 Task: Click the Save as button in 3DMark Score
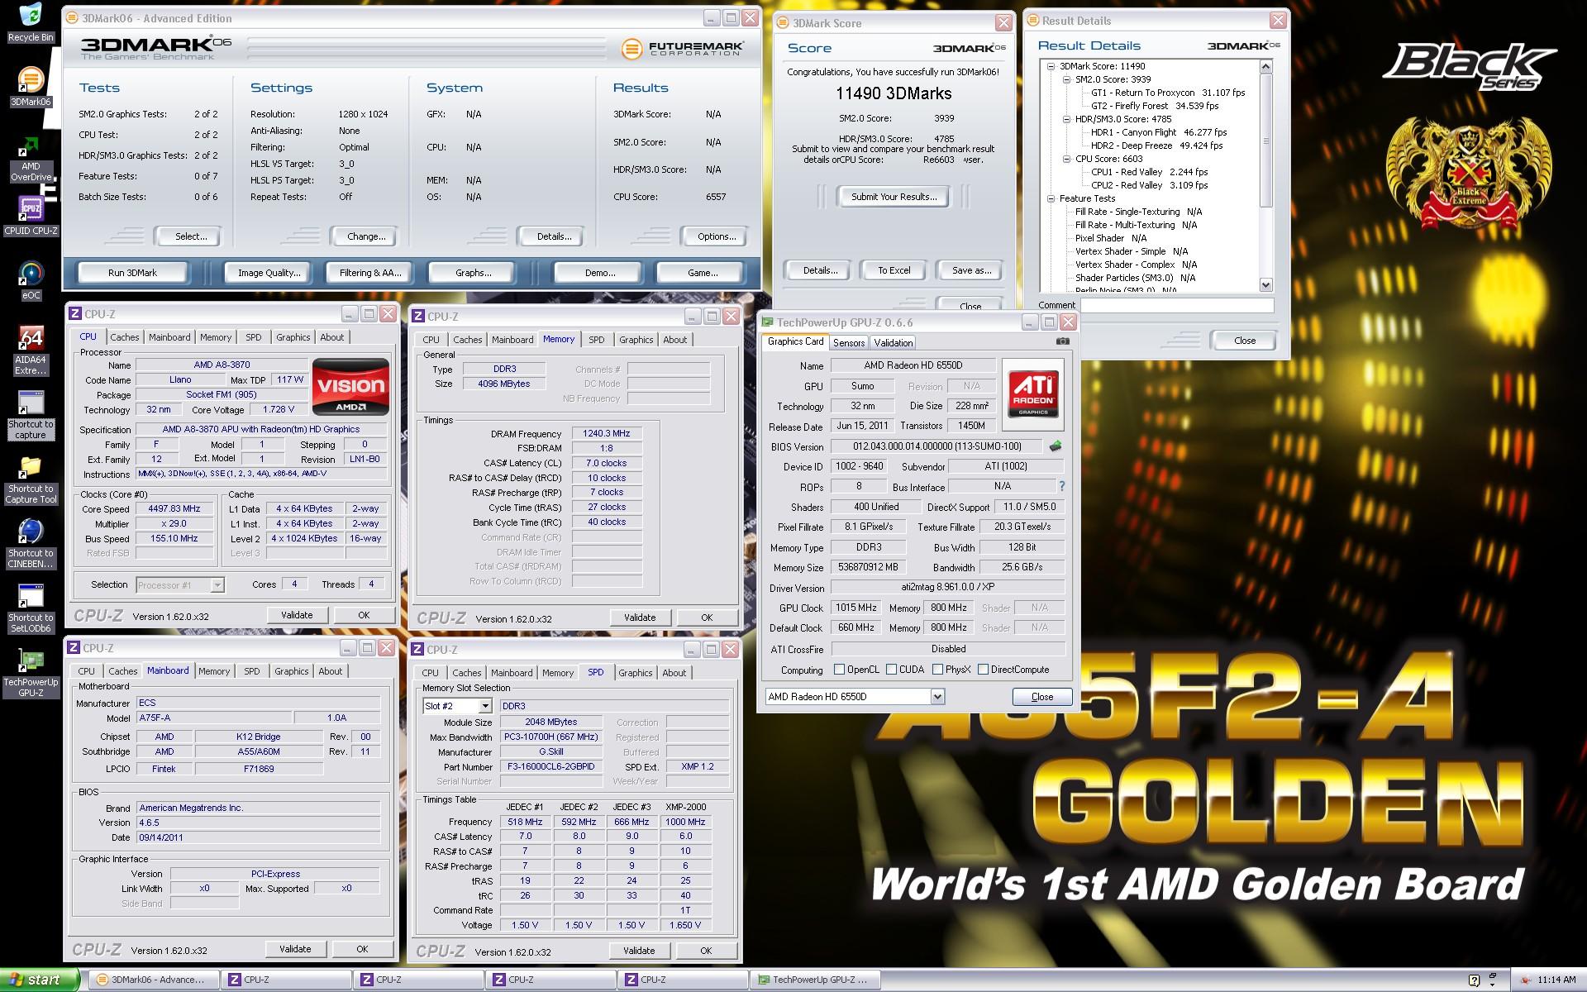click(x=971, y=270)
